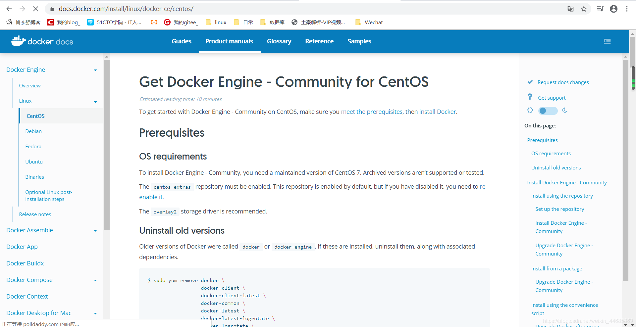Screen dimensions: 636x327
Task: Follow the 'meet the prerequisites' link
Action: click(x=372, y=112)
